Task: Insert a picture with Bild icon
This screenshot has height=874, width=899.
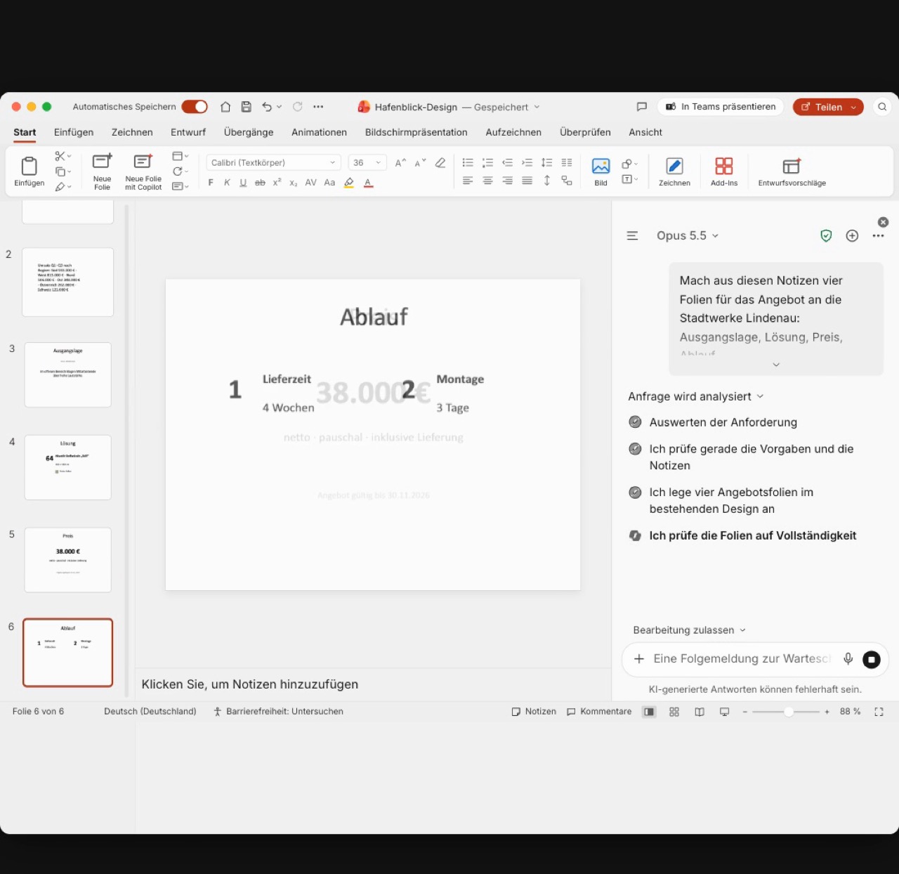Action: pyautogui.click(x=601, y=171)
